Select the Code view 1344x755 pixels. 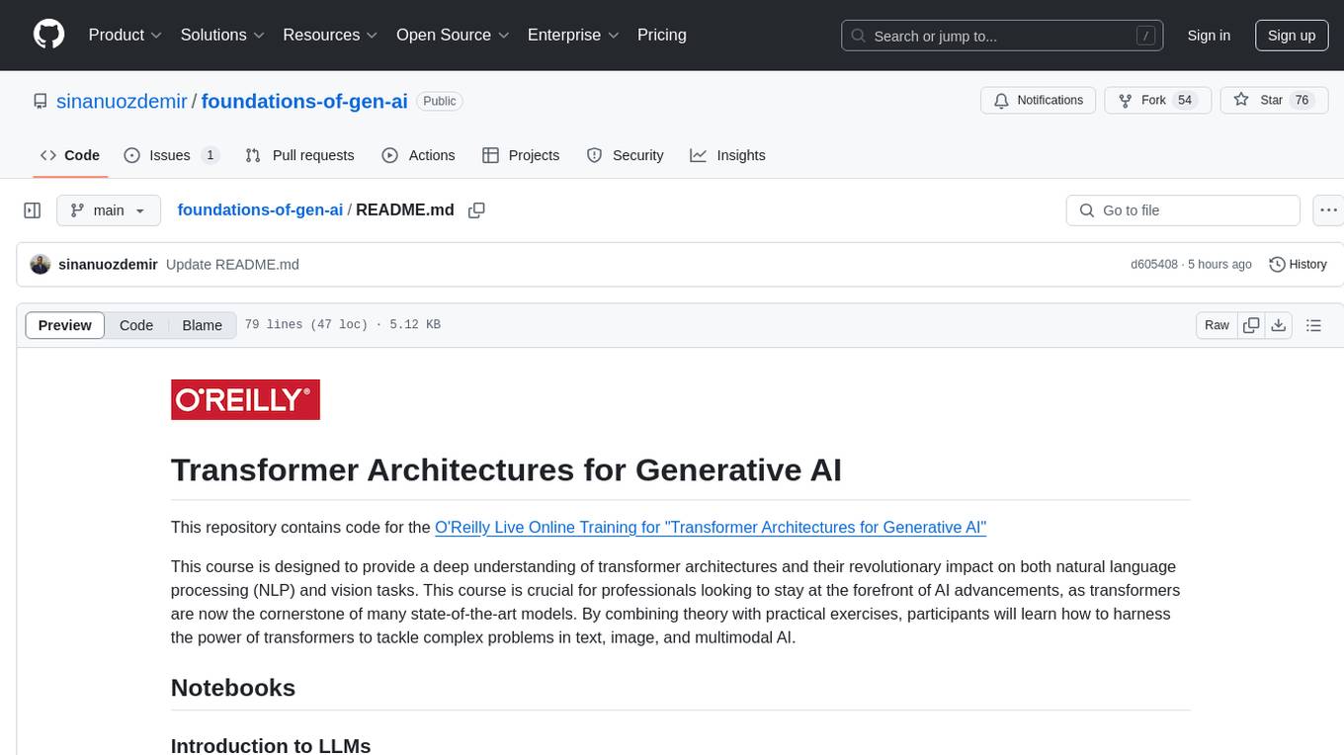[136, 325]
